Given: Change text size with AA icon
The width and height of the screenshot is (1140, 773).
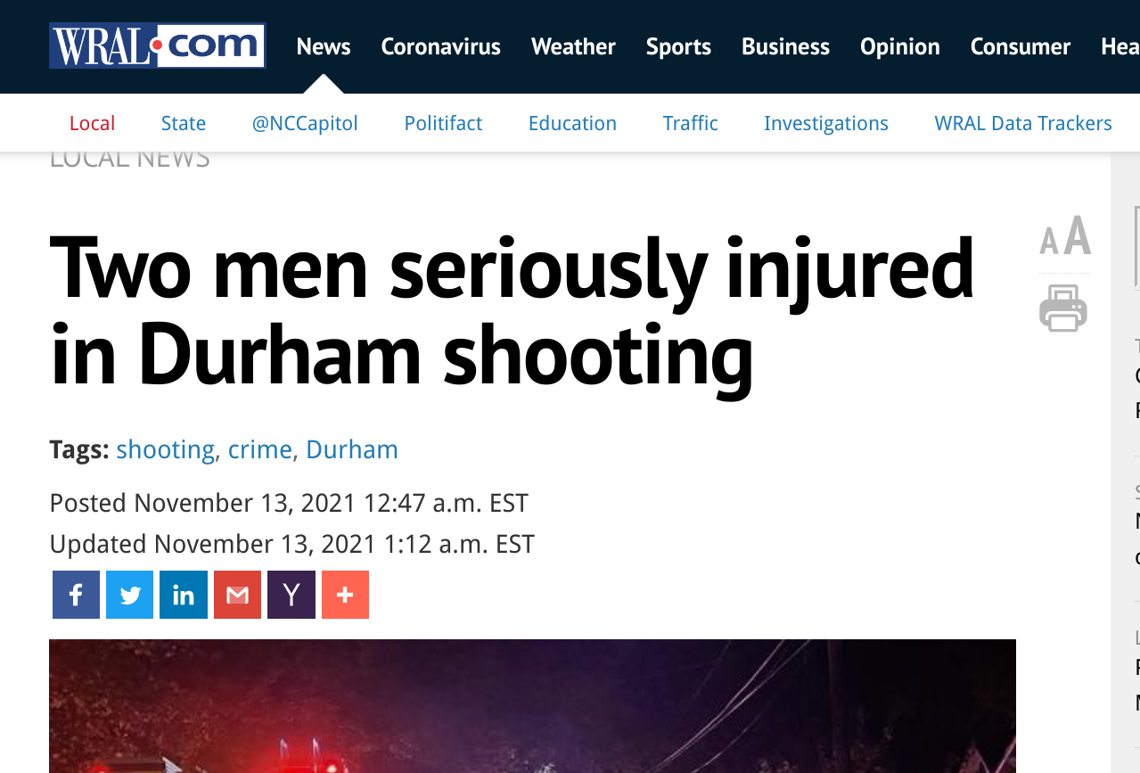Looking at the screenshot, I should click(x=1065, y=236).
